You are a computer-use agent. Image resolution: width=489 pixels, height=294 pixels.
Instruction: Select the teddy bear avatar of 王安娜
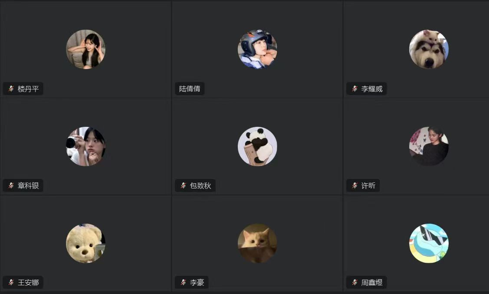(x=86, y=243)
